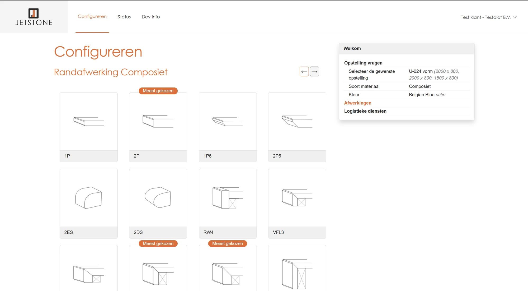Select the 2P6 edge profile drawing

[x=297, y=121]
